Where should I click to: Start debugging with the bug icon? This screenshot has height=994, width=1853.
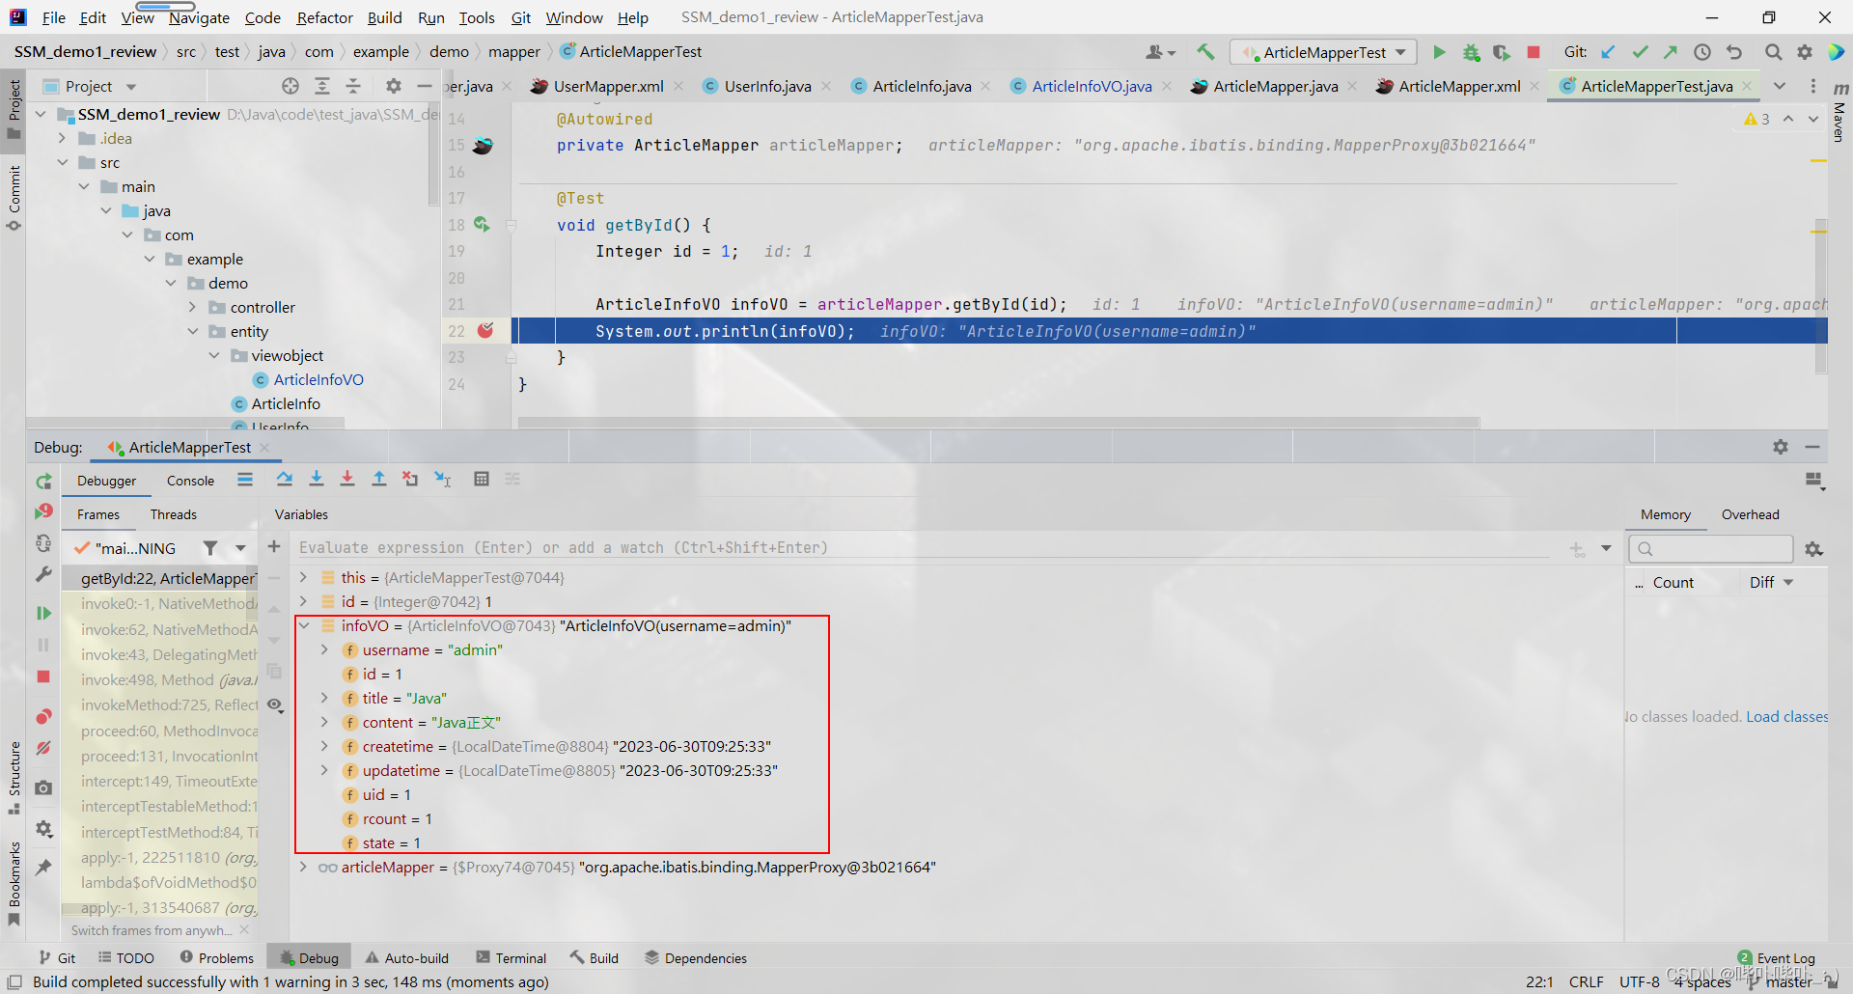point(1471,52)
